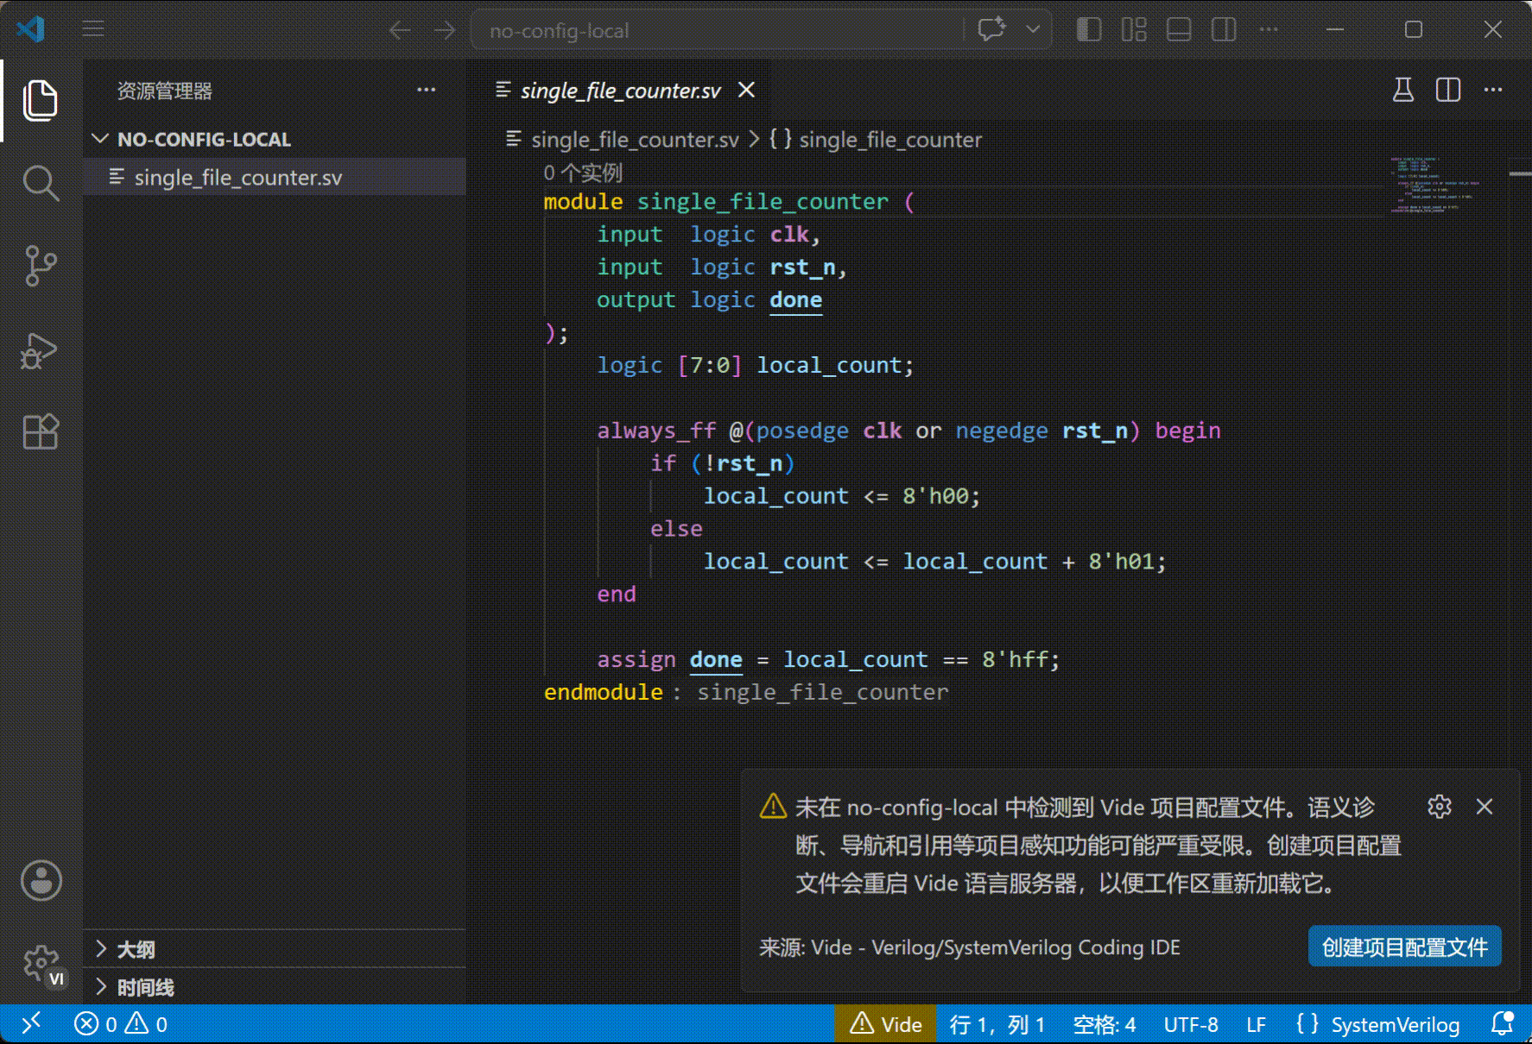Open Explorer views and more actions menu
Viewport: 1532px width, 1044px height.
(x=427, y=90)
